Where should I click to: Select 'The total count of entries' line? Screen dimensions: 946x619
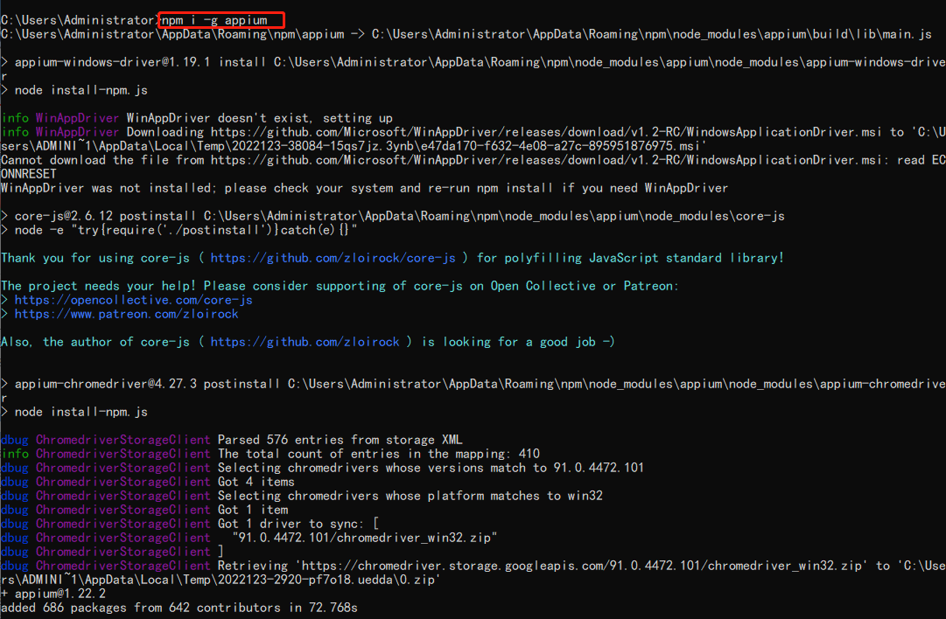[379, 454]
